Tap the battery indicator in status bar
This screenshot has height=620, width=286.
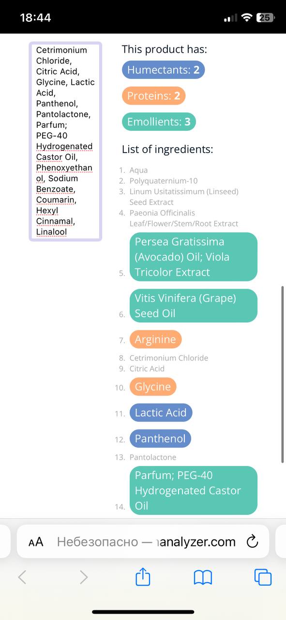click(x=266, y=17)
